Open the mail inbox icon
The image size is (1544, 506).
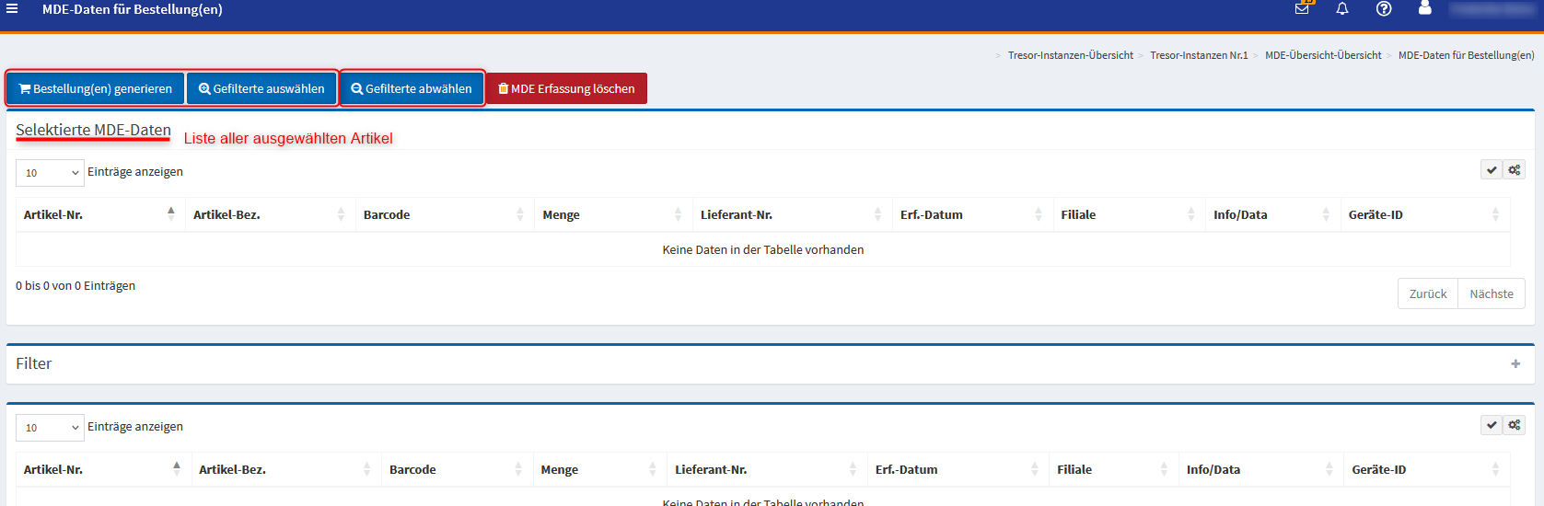pyautogui.click(x=1302, y=8)
